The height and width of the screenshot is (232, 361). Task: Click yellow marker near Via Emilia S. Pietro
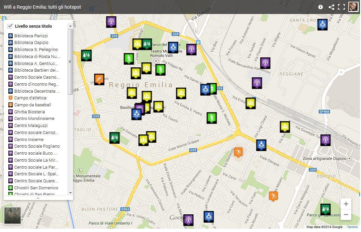click(181, 93)
